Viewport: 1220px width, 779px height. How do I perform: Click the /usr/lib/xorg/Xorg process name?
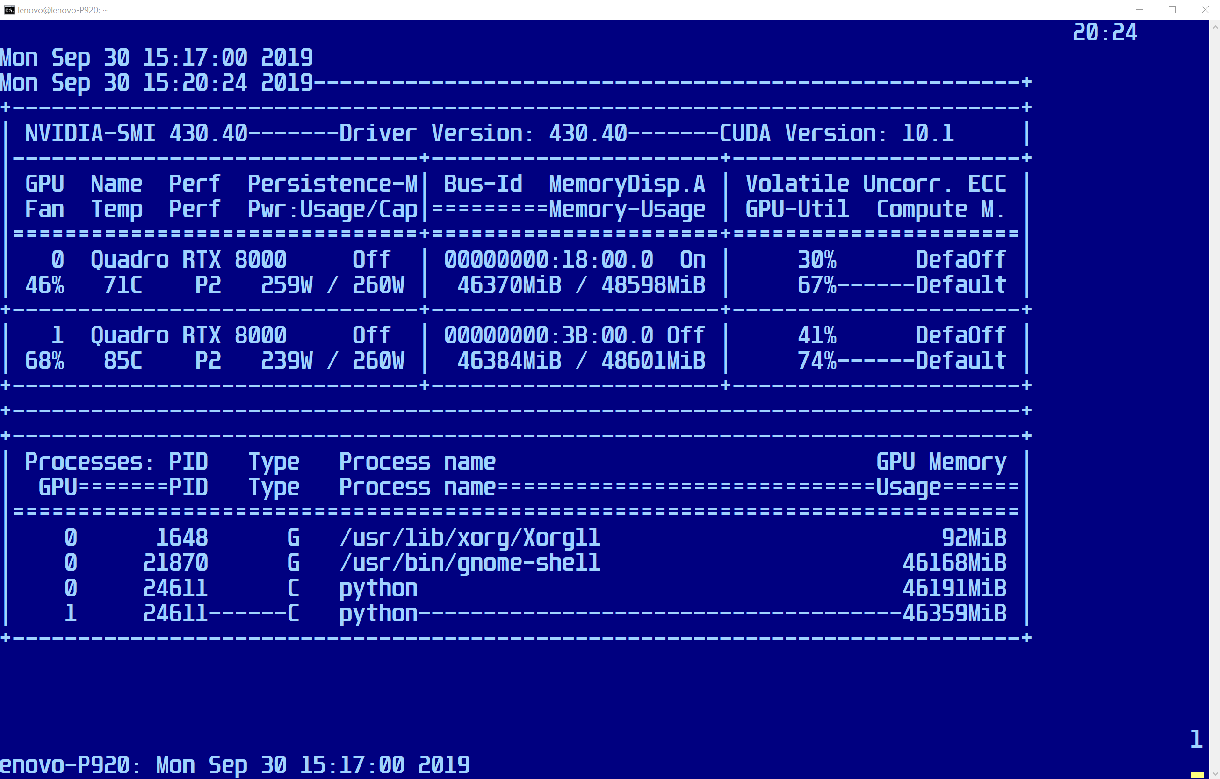click(469, 538)
